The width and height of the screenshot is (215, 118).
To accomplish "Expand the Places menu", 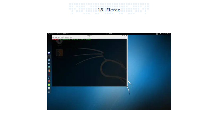I will click(x=59, y=34).
